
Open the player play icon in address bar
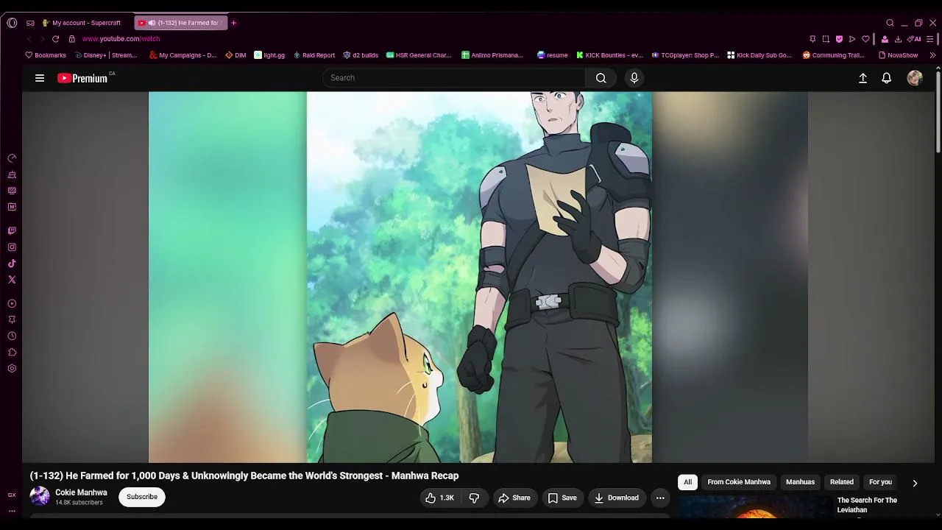pyautogui.click(x=852, y=39)
